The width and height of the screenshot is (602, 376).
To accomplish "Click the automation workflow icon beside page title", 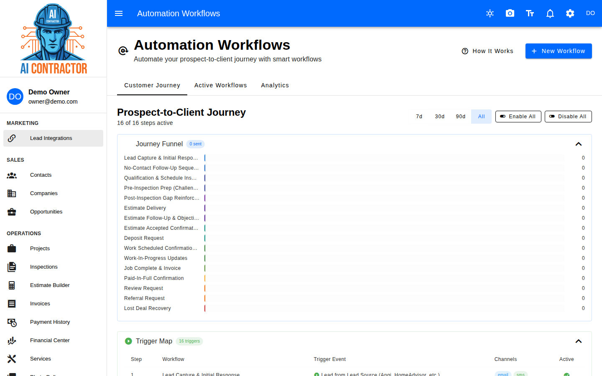I will (123, 51).
